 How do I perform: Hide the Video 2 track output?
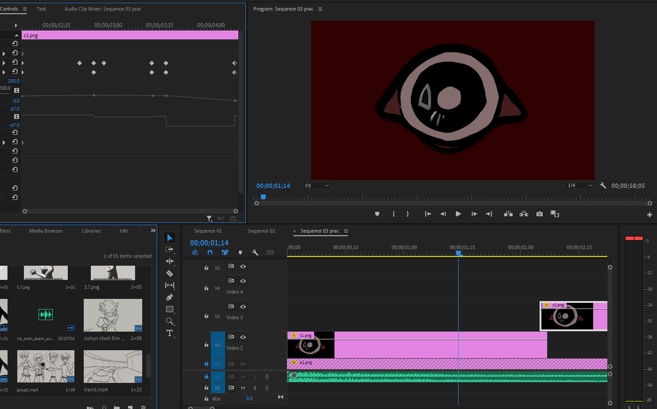[243, 337]
